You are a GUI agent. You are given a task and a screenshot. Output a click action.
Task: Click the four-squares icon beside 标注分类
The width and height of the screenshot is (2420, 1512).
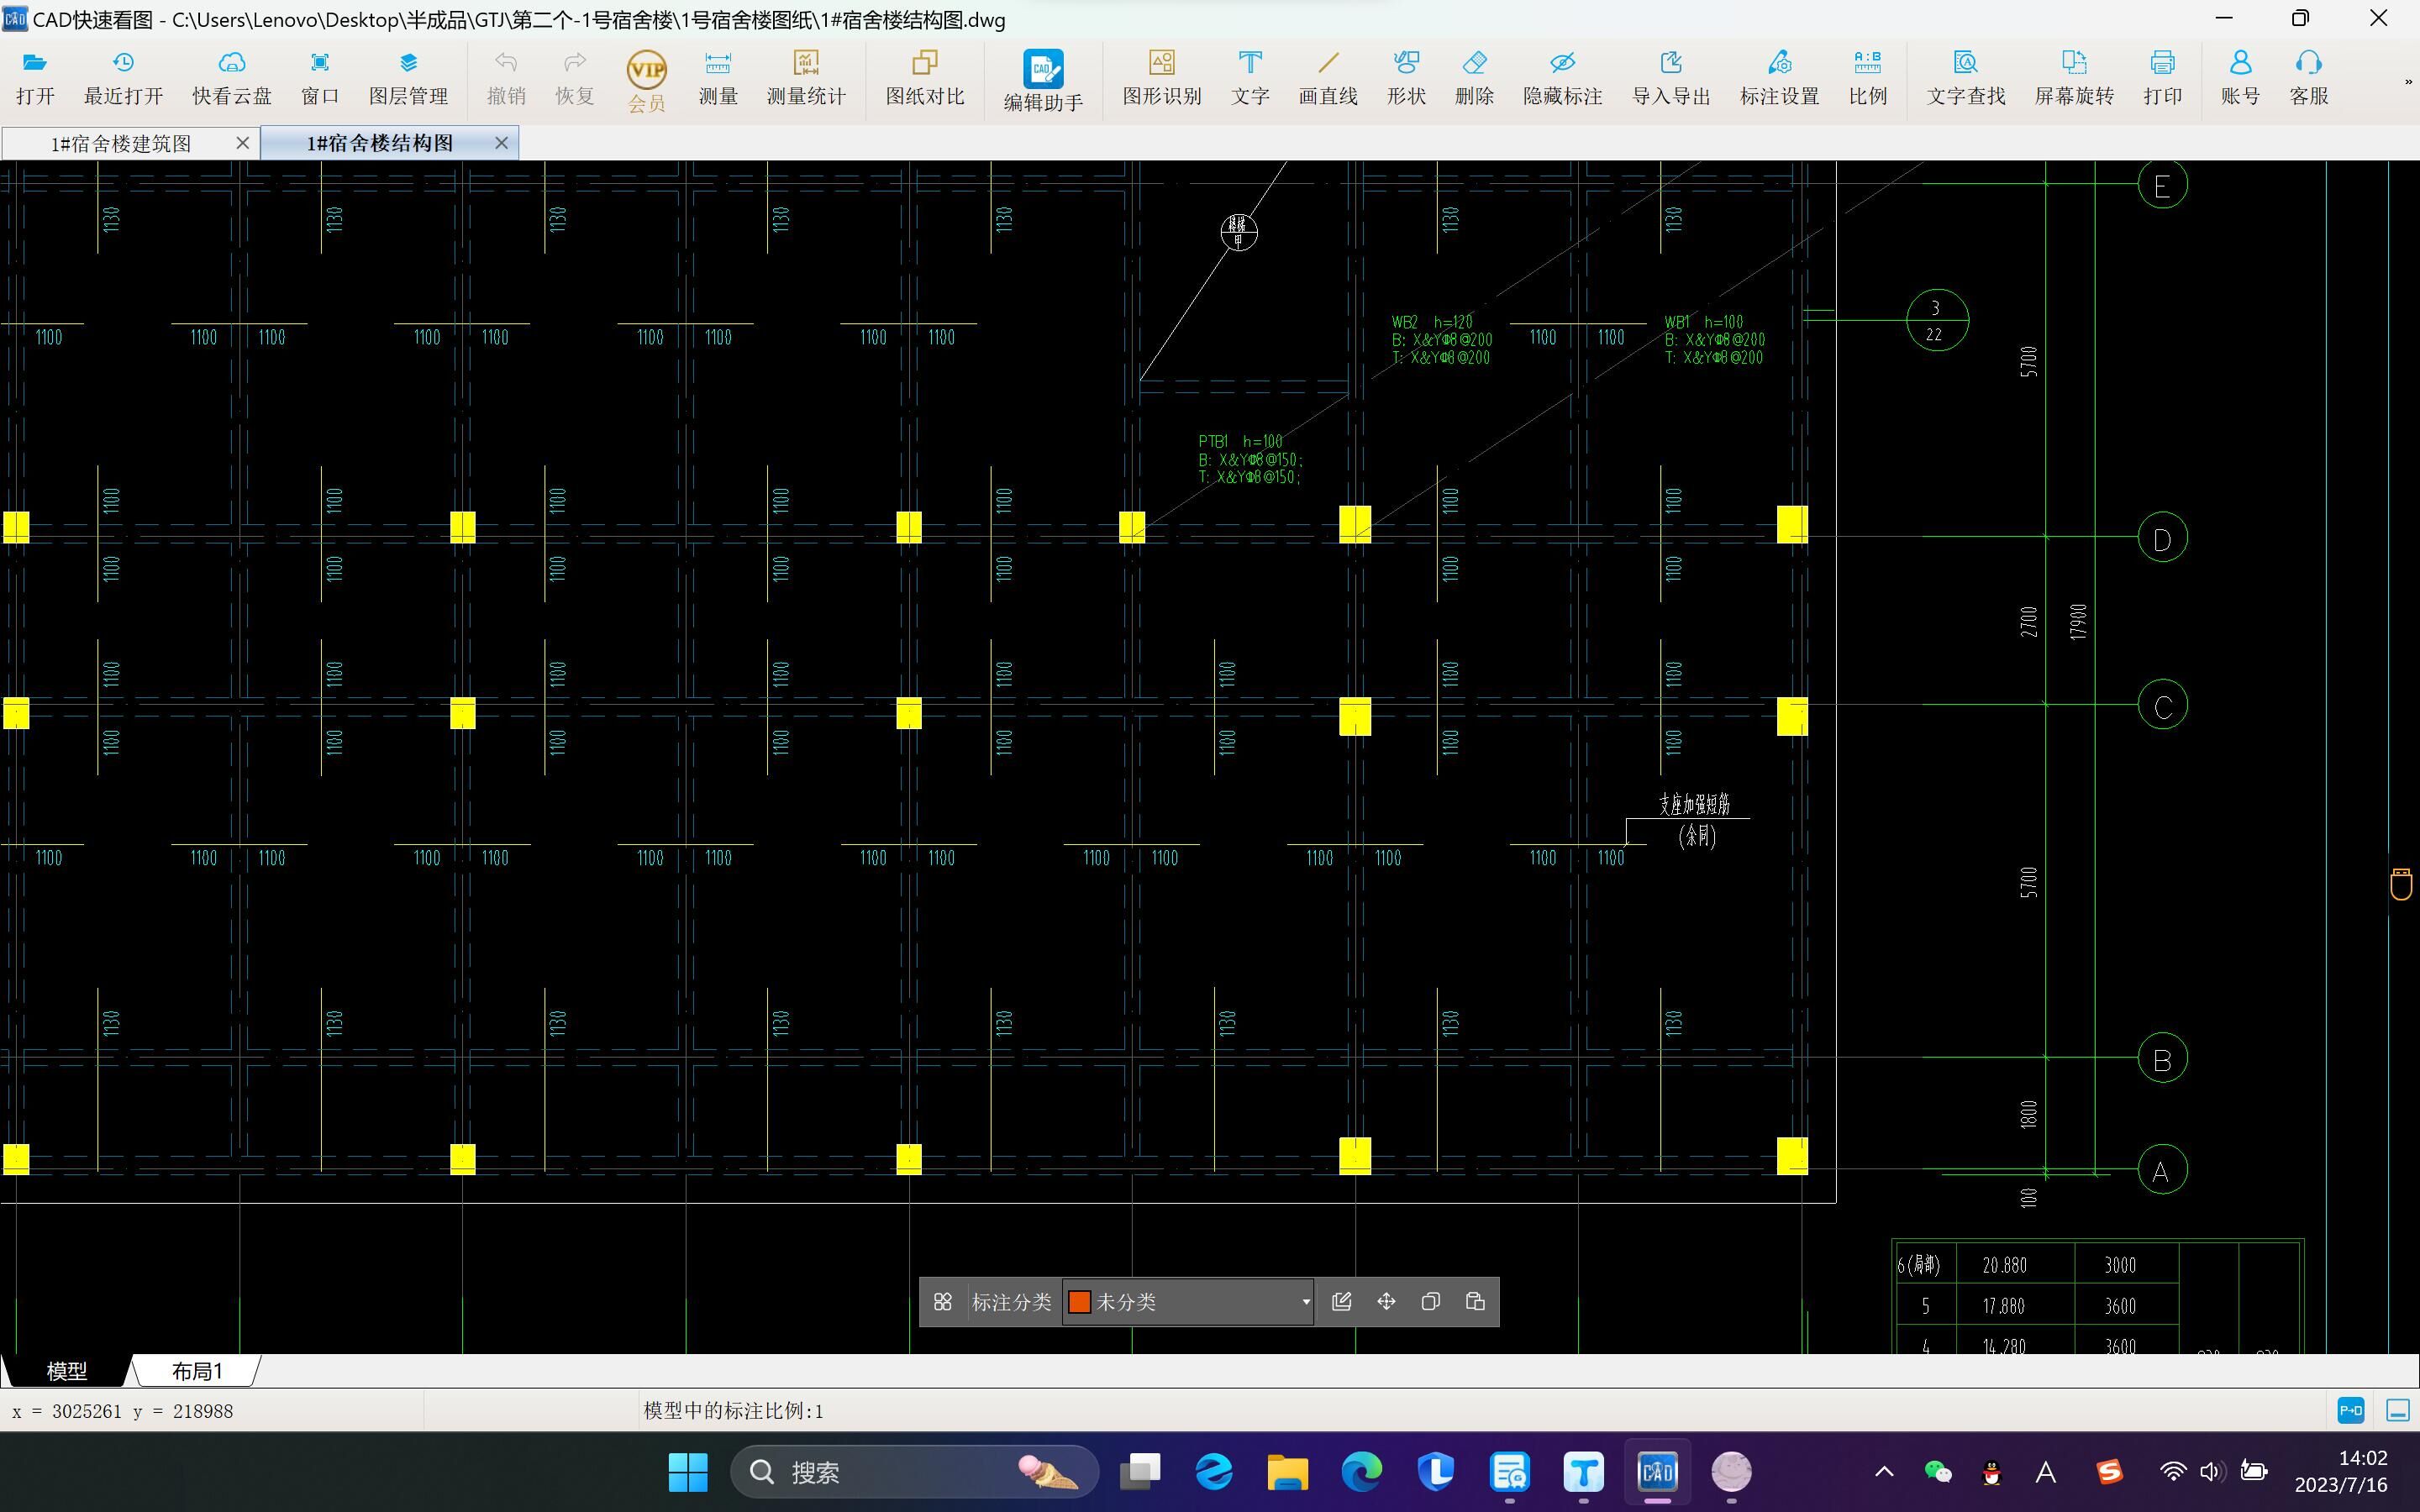tap(943, 1302)
